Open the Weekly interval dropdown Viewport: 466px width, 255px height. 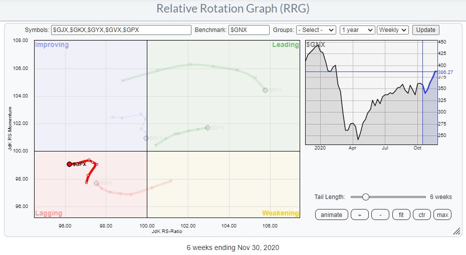pos(393,30)
